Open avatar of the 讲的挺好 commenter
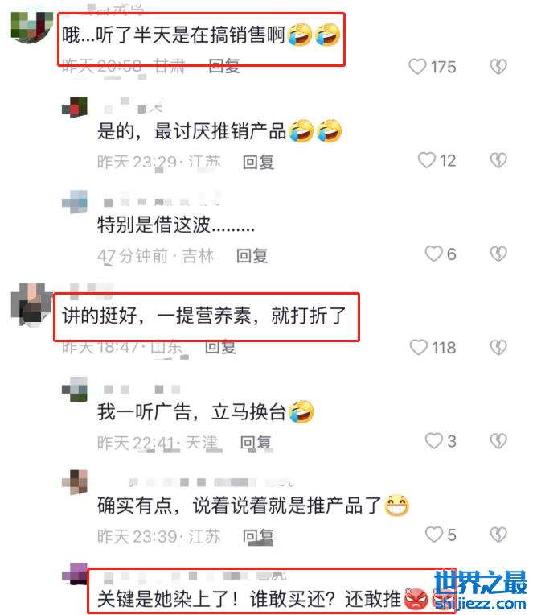Screen dimensions: 533x615 (31, 304)
